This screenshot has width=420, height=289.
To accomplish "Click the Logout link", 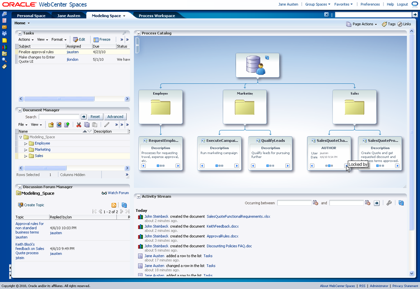I will [x=402, y=4].
